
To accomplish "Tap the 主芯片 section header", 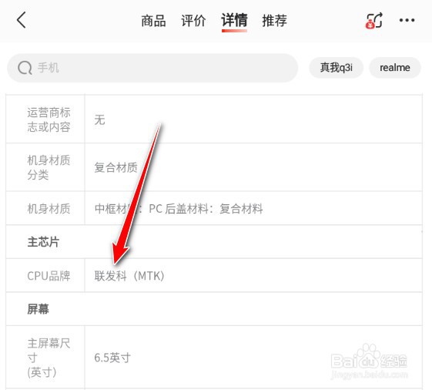I will (x=43, y=242).
